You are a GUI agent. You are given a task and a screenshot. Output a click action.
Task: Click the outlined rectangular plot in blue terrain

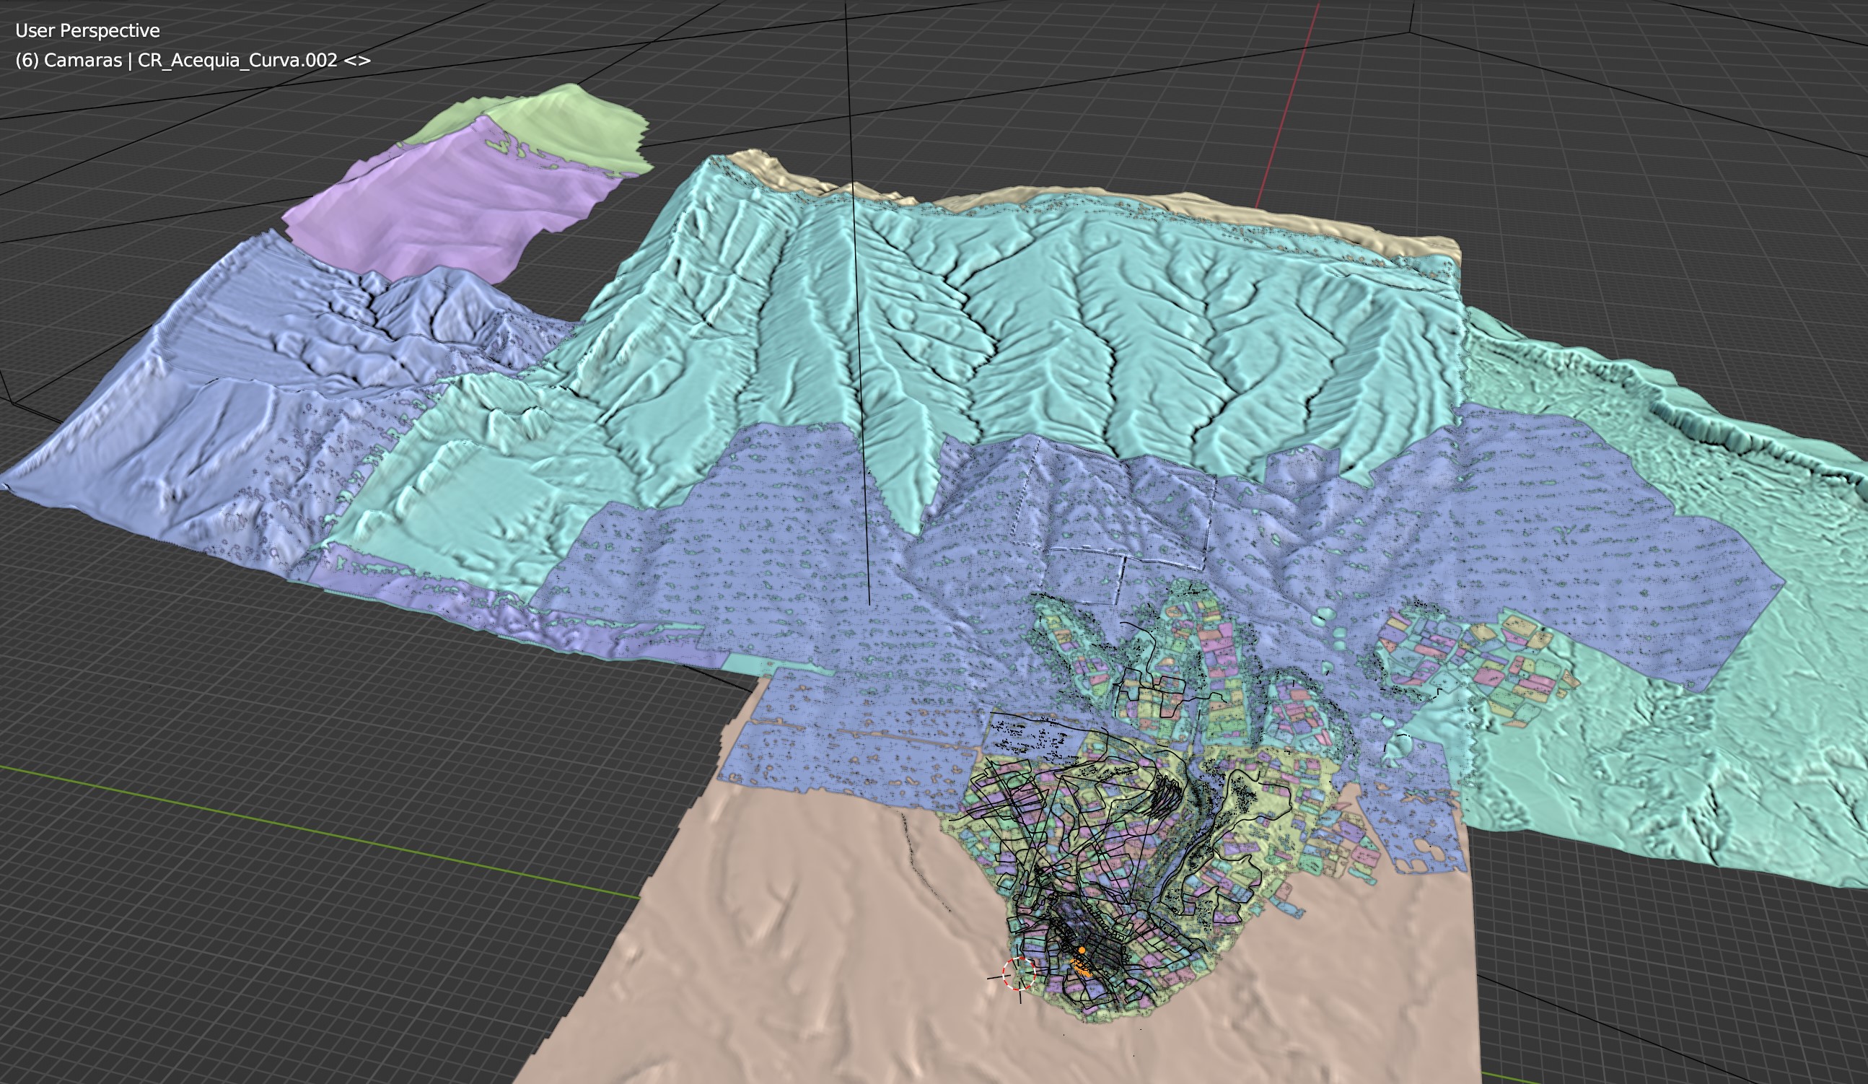point(1086,574)
